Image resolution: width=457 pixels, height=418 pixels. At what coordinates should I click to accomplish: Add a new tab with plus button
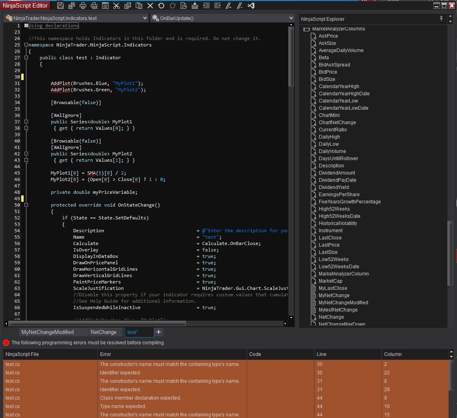[x=159, y=332]
